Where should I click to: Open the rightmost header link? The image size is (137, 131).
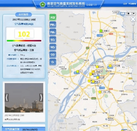[132, 4]
